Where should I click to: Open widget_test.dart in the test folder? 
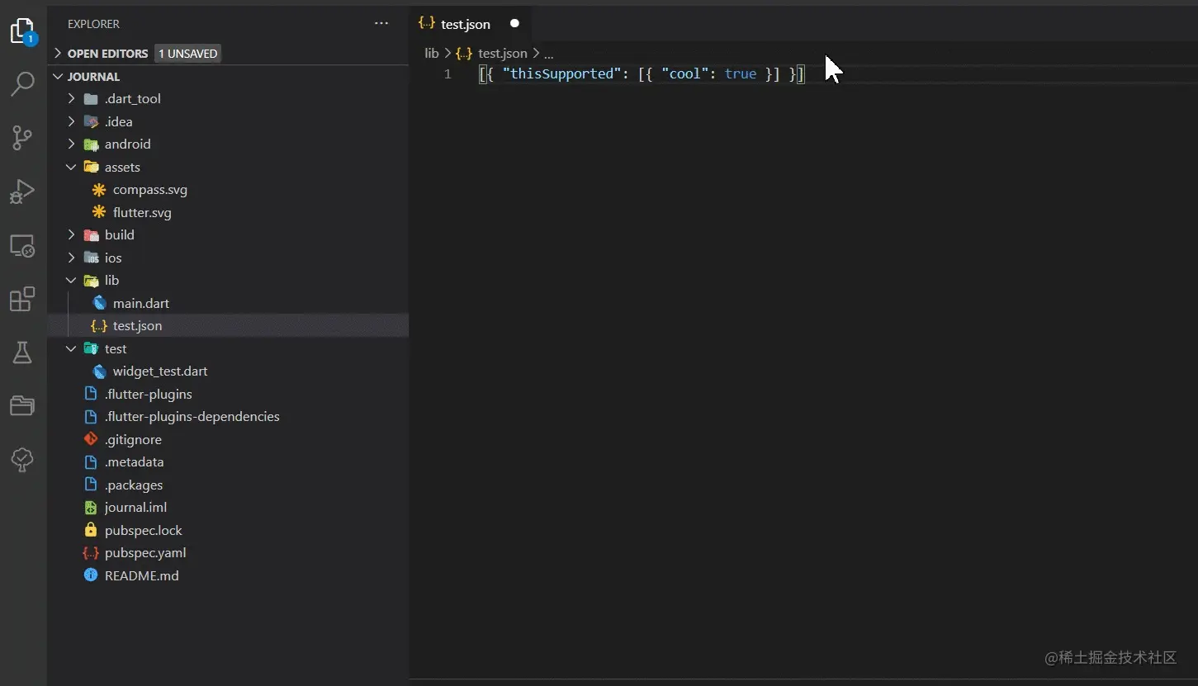pyautogui.click(x=160, y=371)
